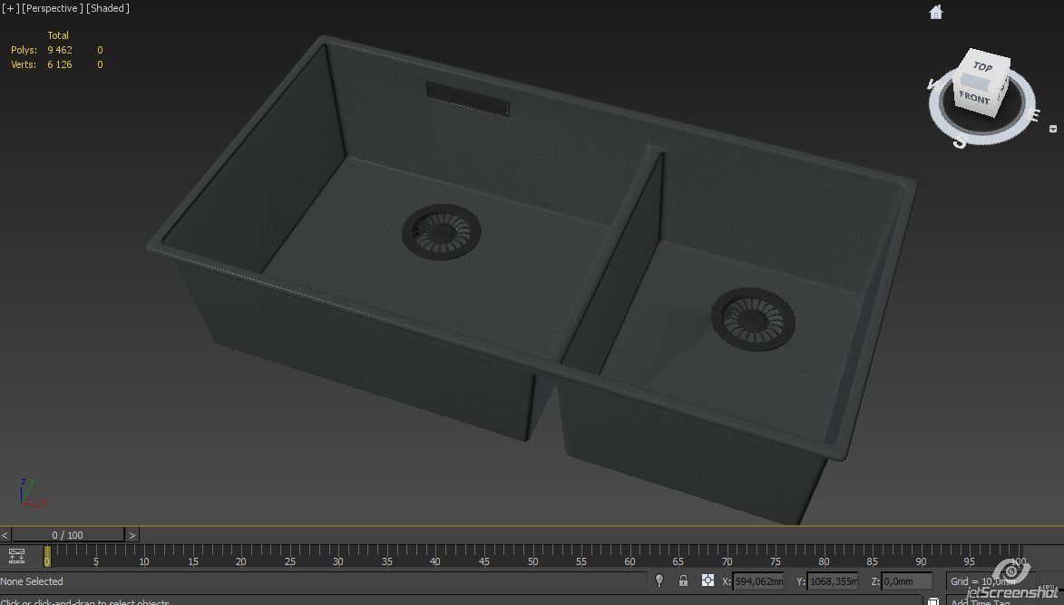The image size is (1064, 605).
Task: Click the yellow frame 0 marker
Action: tap(47, 556)
